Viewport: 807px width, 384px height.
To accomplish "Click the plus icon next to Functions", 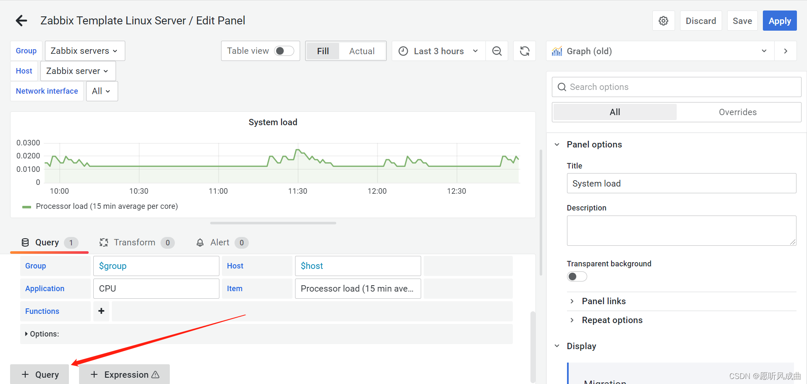I will pyautogui.click(x=101, y=311).
